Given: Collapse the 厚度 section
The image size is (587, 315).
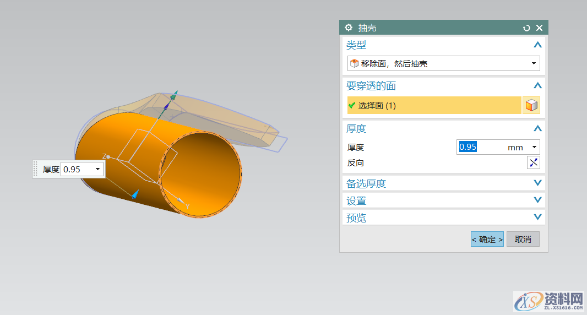Looking at the screenshot, I should (x=537, y=128).
